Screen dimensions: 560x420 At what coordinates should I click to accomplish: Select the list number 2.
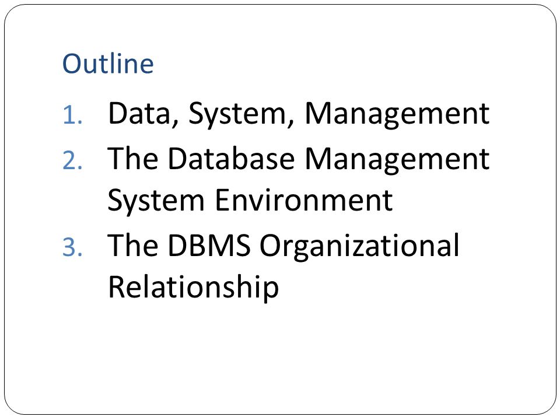coord(72,160)
